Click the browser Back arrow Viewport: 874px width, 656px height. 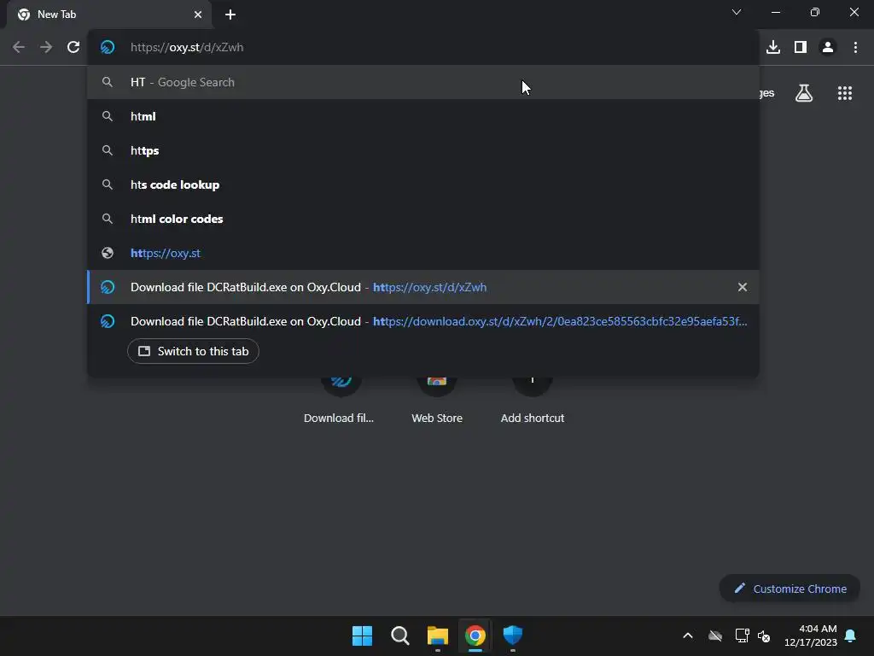coord(19,48)
